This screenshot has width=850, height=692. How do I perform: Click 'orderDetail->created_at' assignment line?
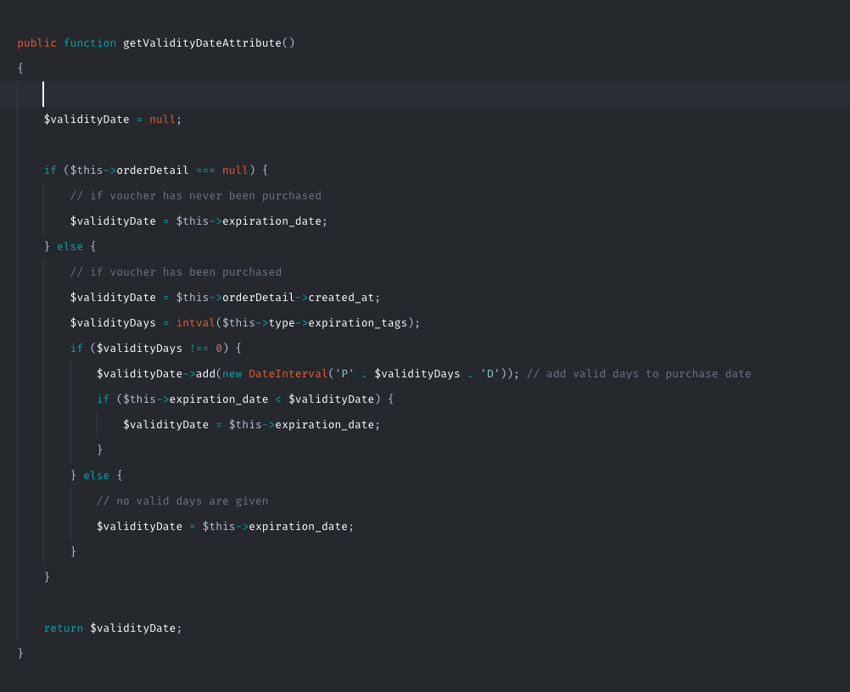tap(225, 298)
